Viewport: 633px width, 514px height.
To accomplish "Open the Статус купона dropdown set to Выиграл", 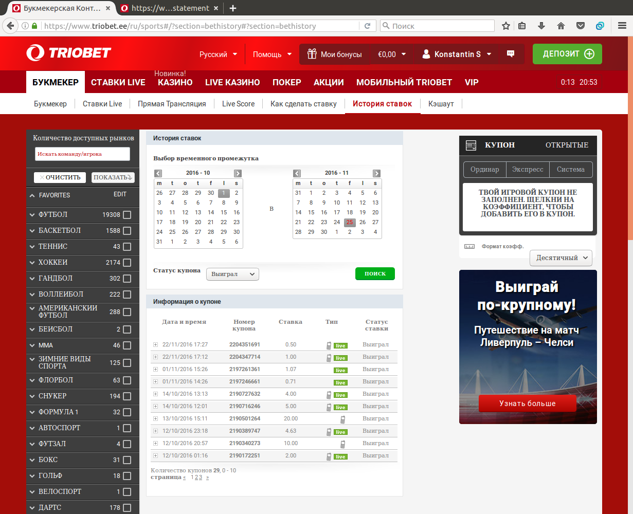I will pos(232,274).
